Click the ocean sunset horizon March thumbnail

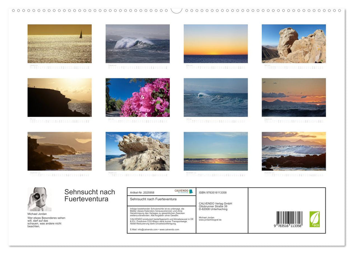[215, 43]
